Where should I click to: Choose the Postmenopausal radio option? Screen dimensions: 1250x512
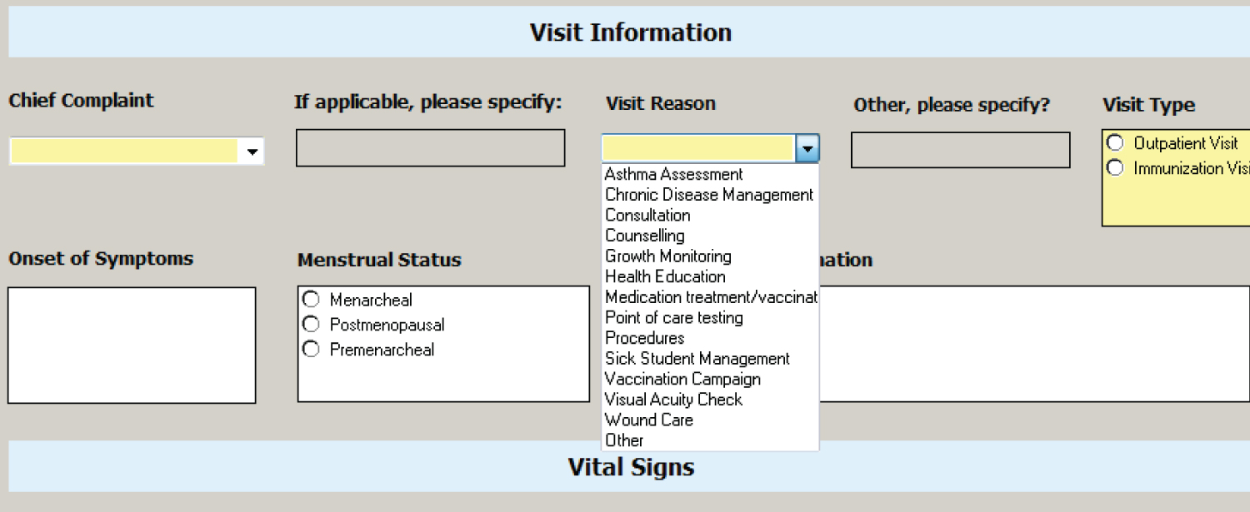tap(311, 324)
